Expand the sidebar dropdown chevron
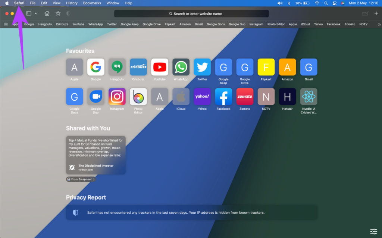The height and width of the screenshot is (238, 382). click(x=35, y=14)
